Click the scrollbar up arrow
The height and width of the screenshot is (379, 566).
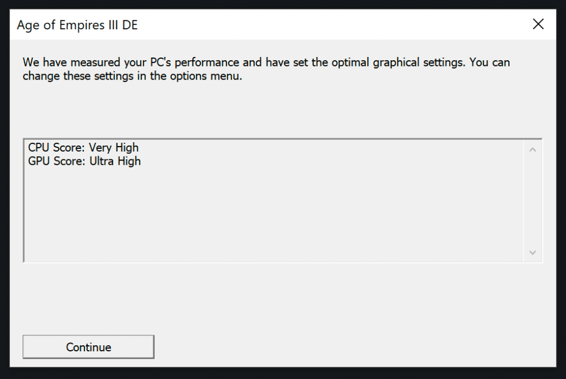(532, 148)
